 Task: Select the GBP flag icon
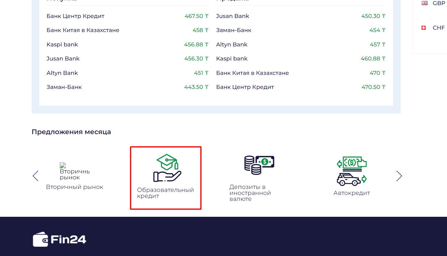(x=425, y=3)
